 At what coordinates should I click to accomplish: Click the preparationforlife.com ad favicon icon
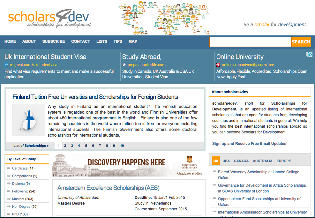pos(124,65)
